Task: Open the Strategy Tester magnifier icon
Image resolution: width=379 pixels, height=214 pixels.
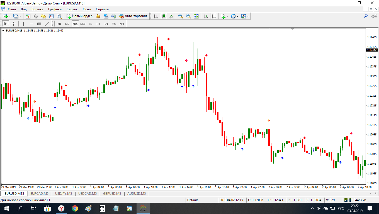Action: pyautogui.click(x=59, y=16)
